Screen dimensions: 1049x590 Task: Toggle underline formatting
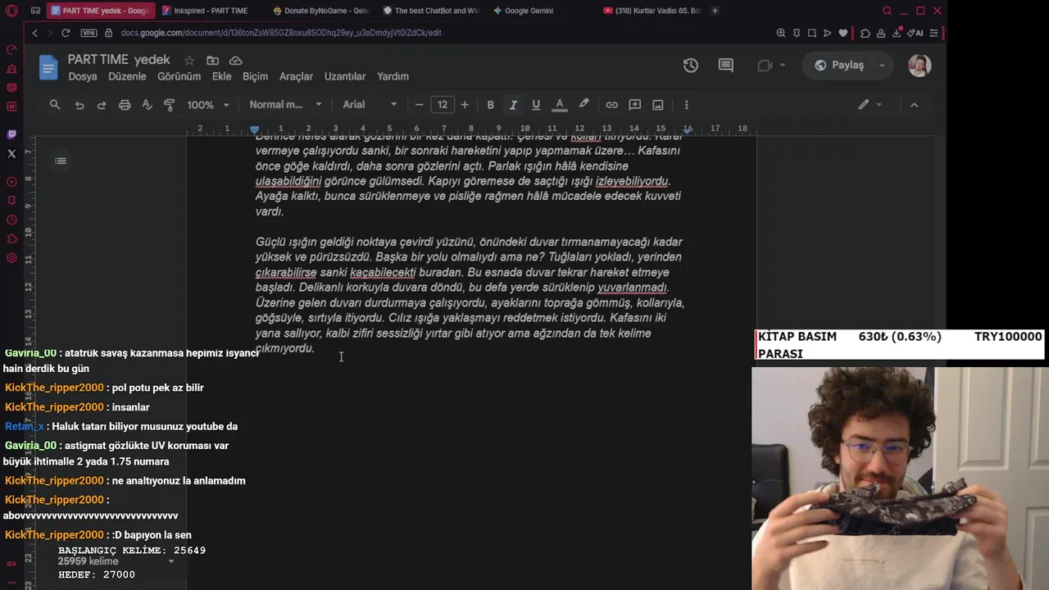(536, 105)
